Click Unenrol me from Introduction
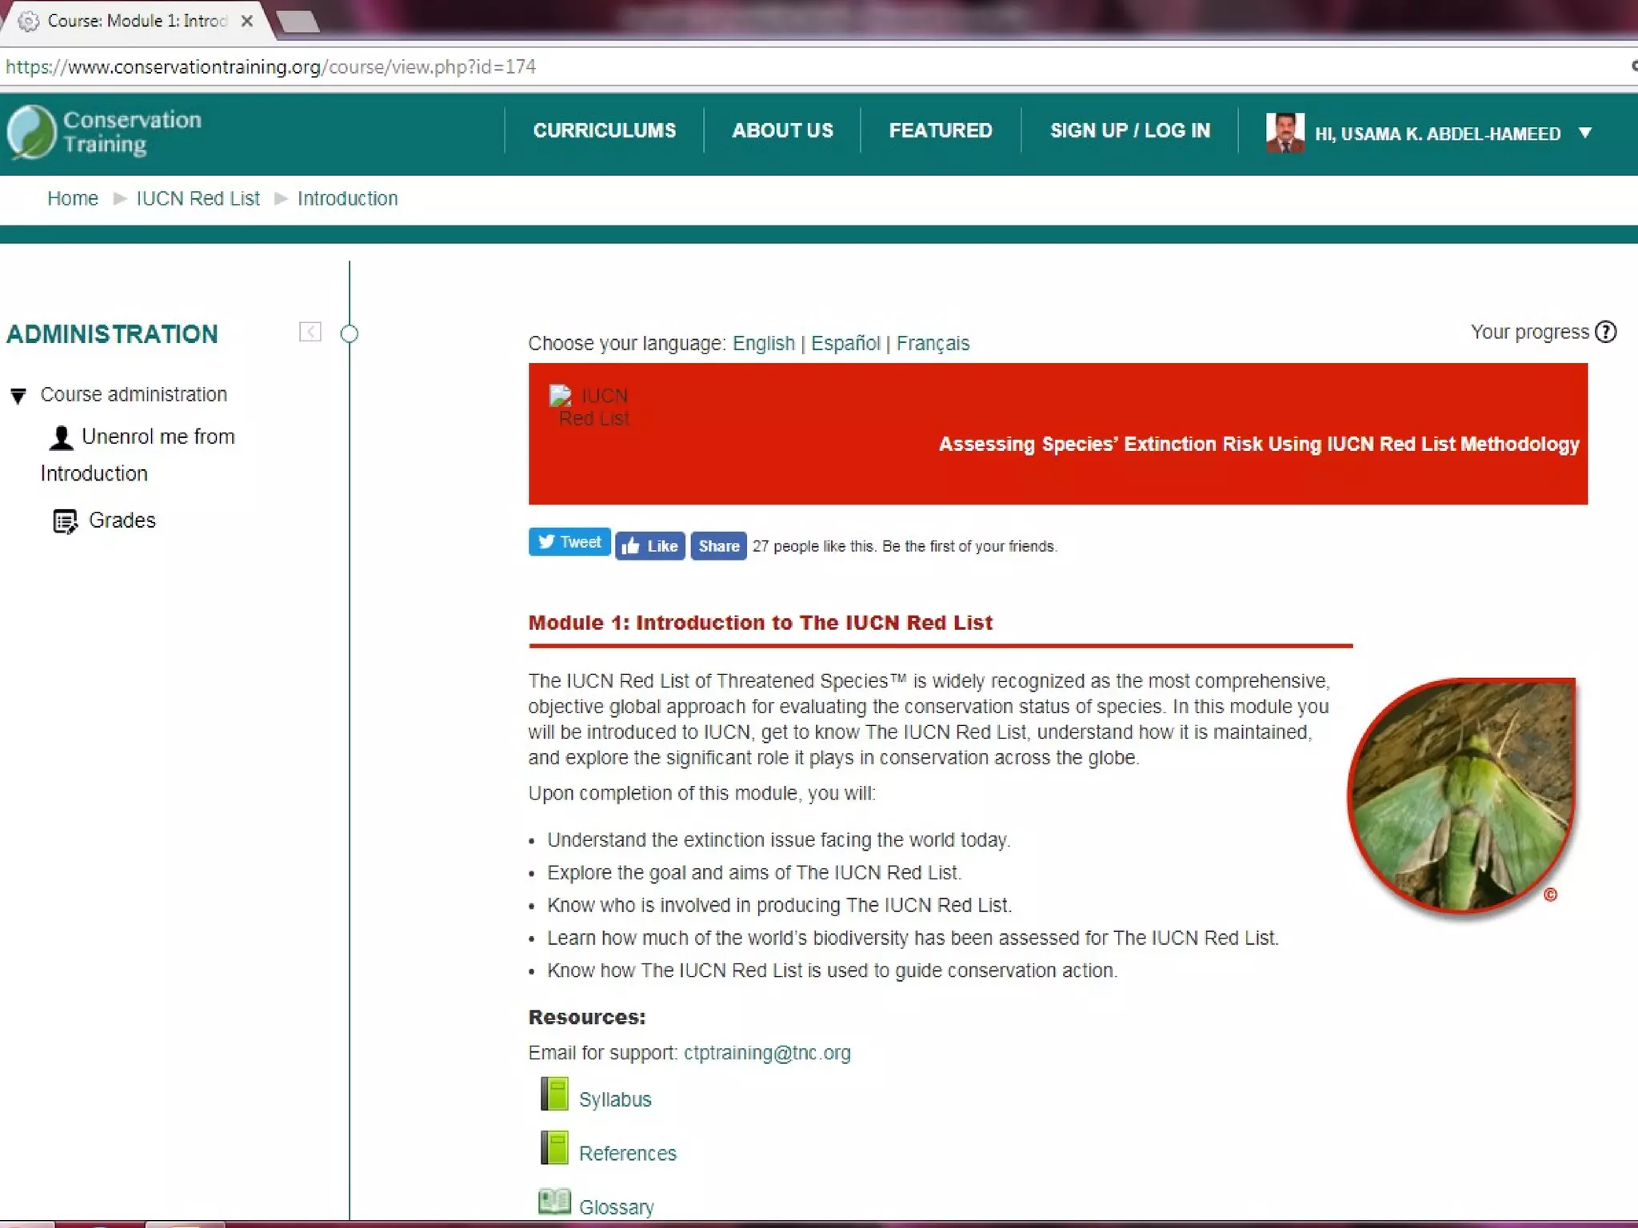 click(x=138, y=455)
